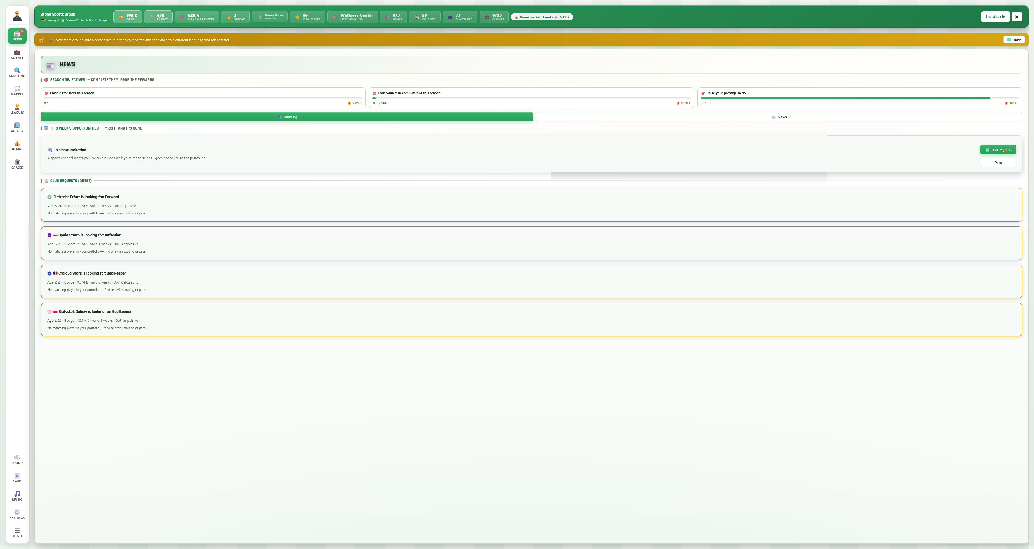Viewport: 1034px width, 549px height.
Task: Click the Club Requests (Quest) heading
Action: pyautogui.click(x=71, y=181)
